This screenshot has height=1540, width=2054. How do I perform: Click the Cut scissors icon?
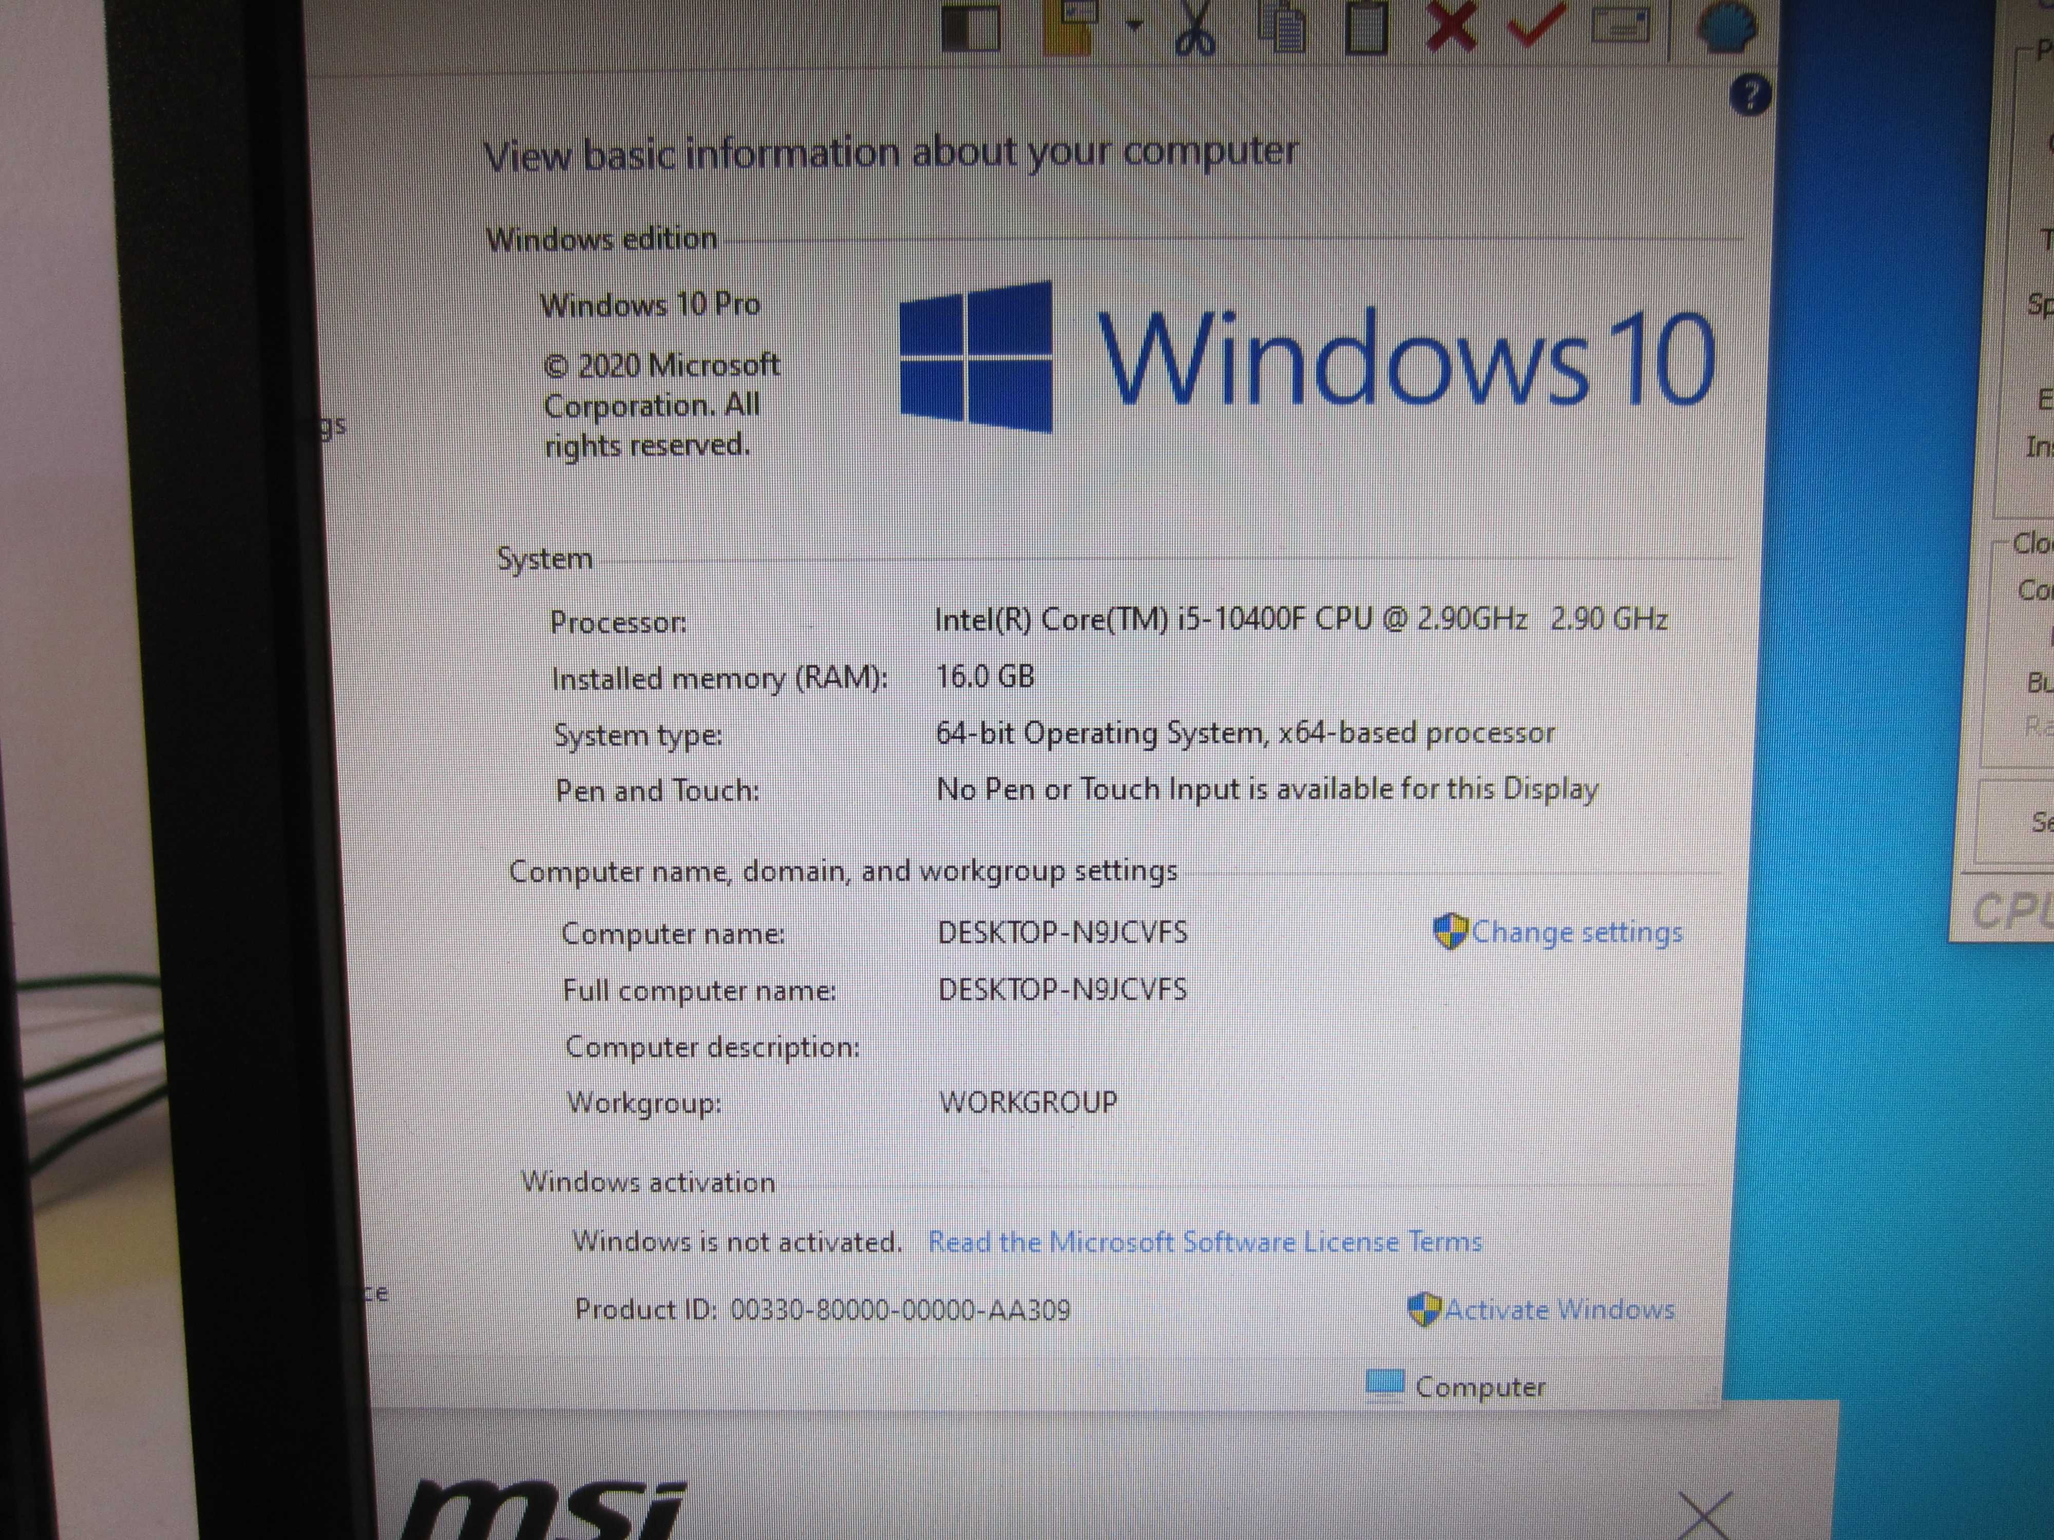1195,28
